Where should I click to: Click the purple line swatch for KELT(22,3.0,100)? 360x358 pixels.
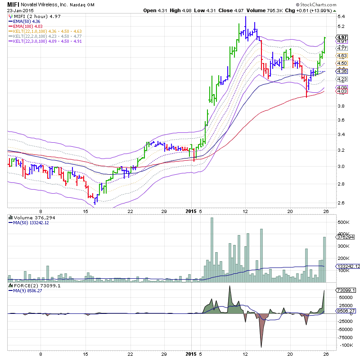point(10,41)
